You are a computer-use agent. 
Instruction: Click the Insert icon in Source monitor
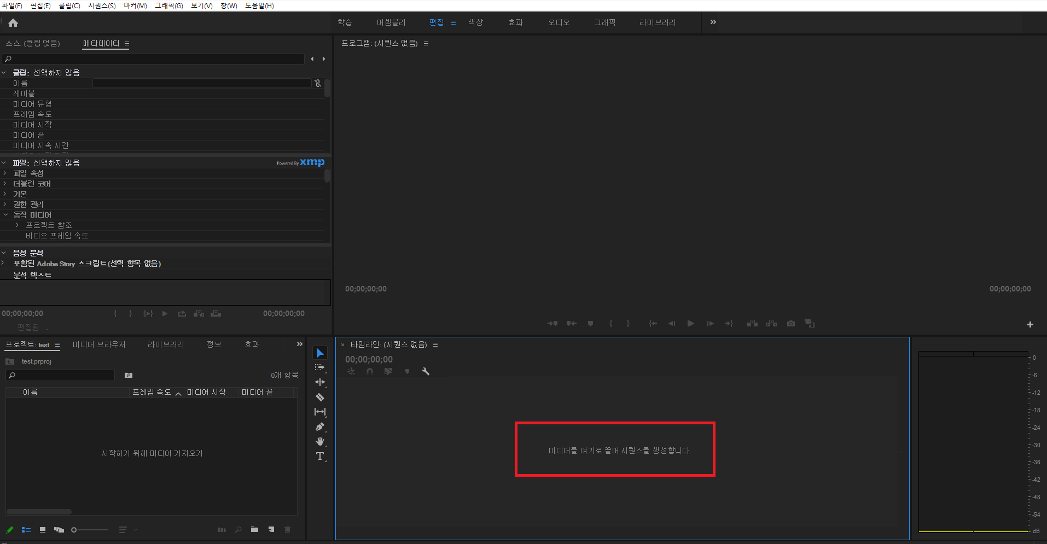tap(199, 313)
